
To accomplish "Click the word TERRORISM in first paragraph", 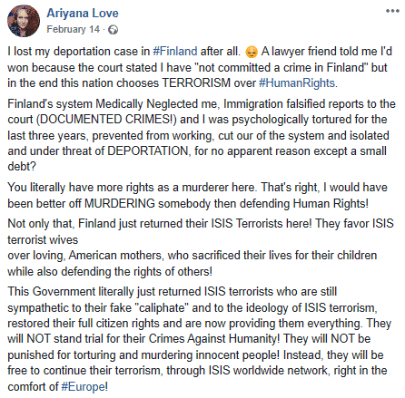I will click(196, 83).
